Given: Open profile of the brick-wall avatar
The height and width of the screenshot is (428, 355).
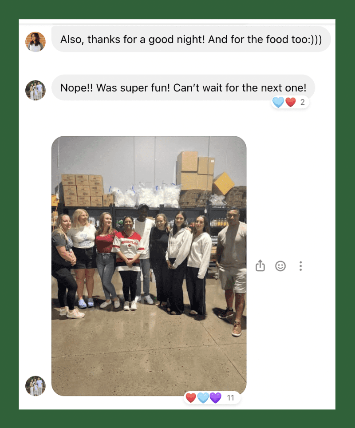Looking at the screenshot, I should (35, 42).
